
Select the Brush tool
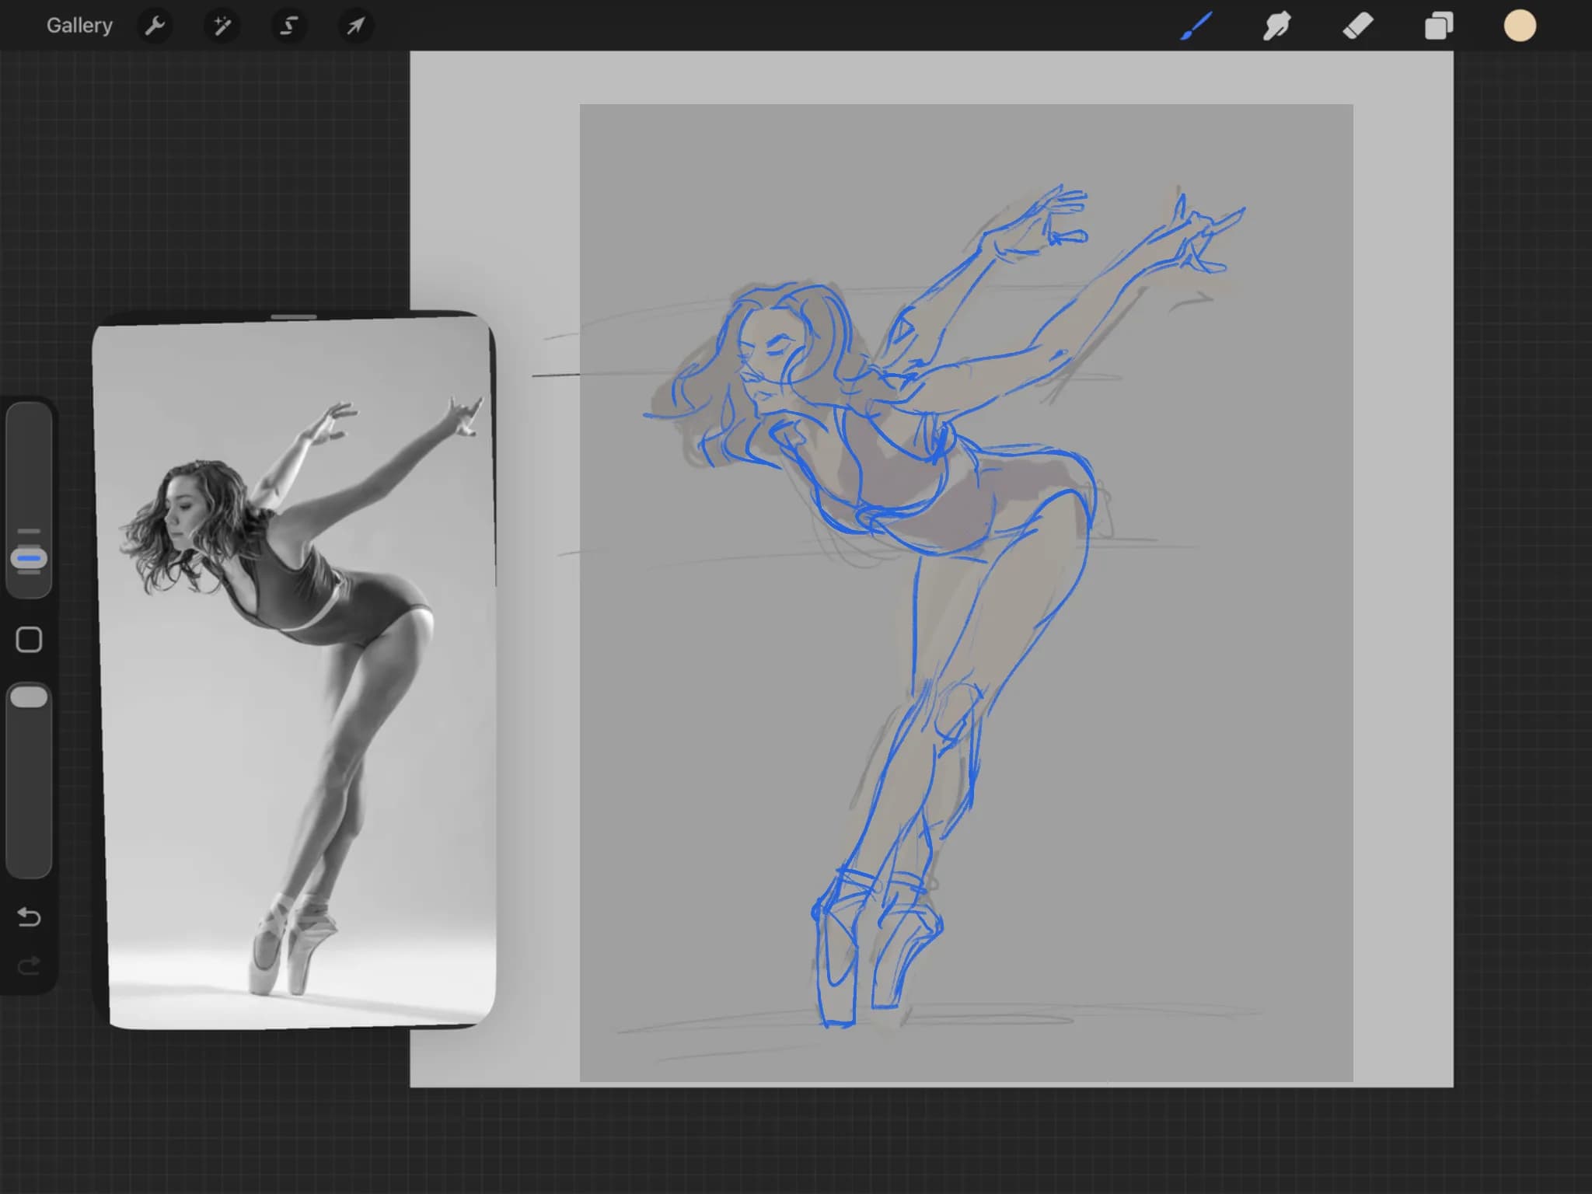[1197, 26]
